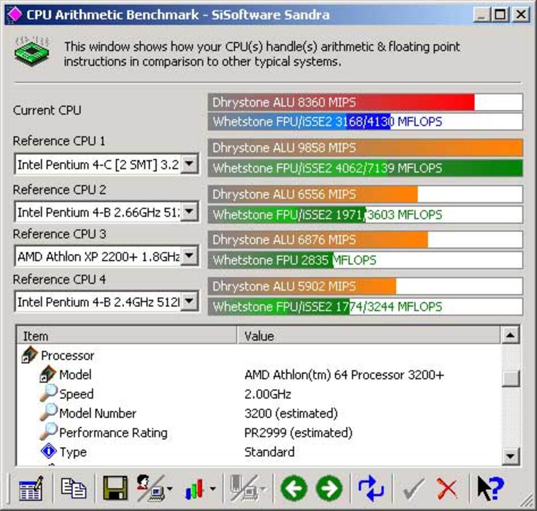Viewport: 537px width, 511px height.
Task: Maximize the Sandra benchmark window
Action: (x=500, y=15)
